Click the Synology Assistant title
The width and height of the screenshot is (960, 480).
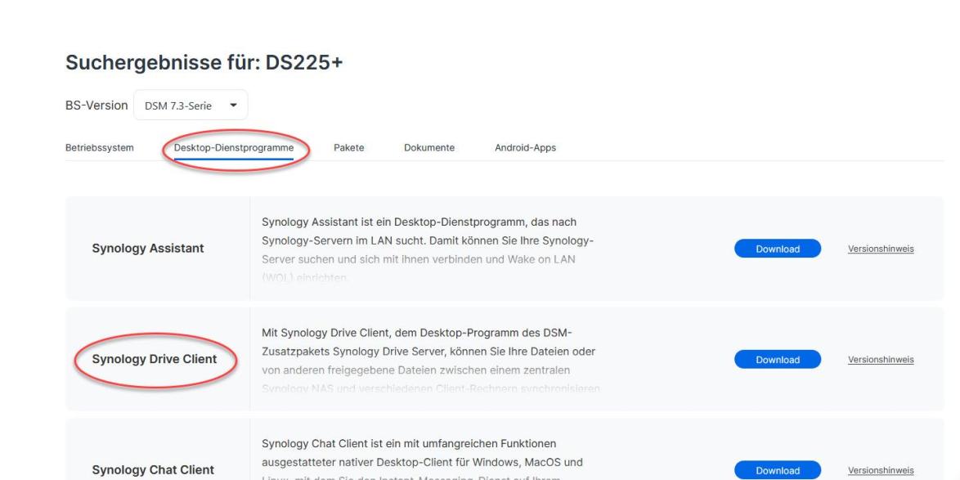click(x=148, y=249)
